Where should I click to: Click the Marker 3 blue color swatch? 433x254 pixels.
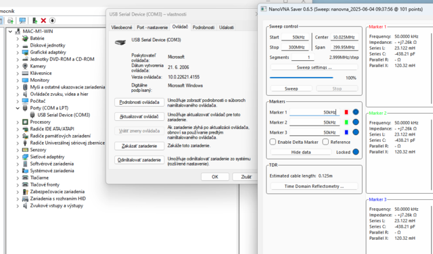pyautogui.click(x=346, y=132)
